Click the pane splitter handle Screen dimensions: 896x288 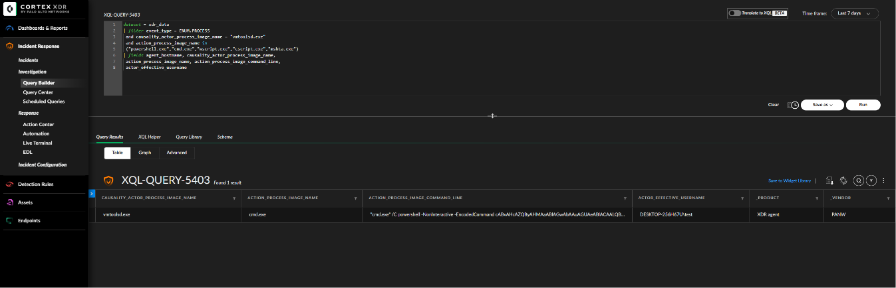(x=493, y=116)
